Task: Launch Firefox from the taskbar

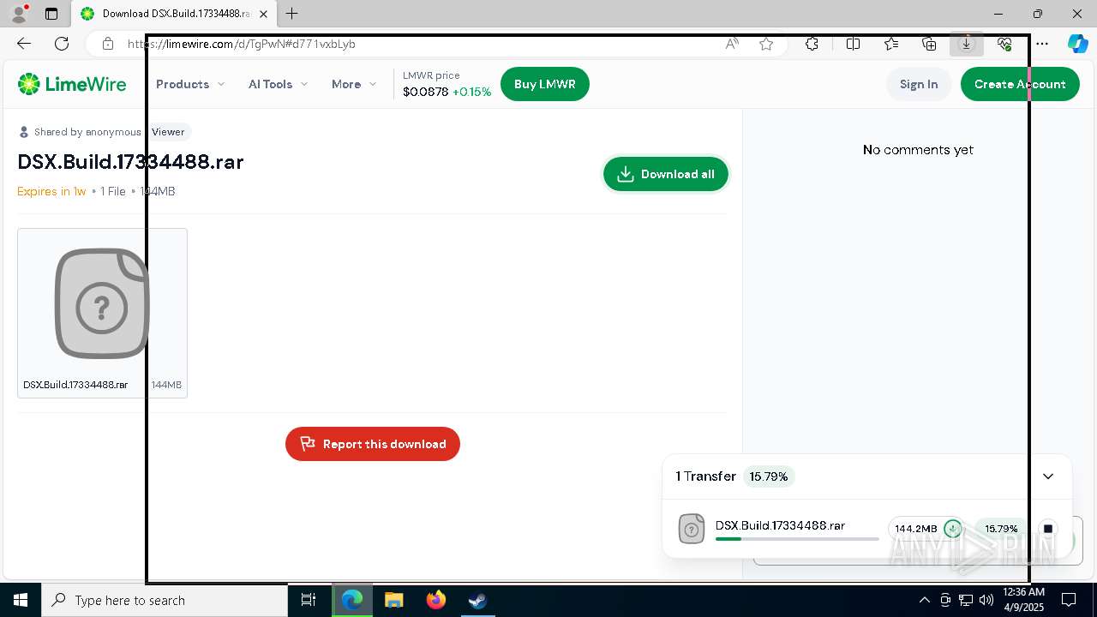Action: pyautogui.click(x=436, y=600)
